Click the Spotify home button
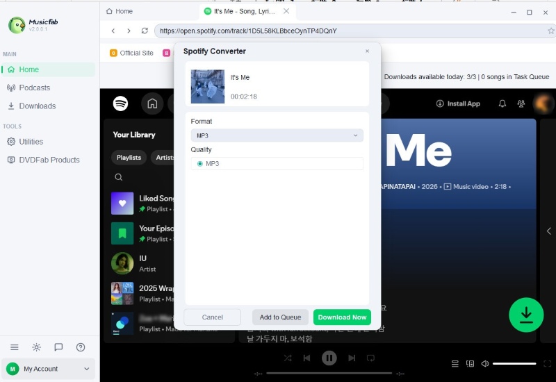556x382 pixels. coord(152,103)
